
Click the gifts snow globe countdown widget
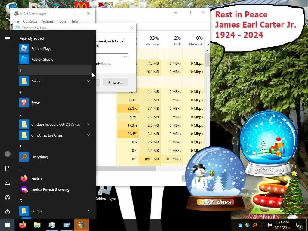tap(269, 143)
